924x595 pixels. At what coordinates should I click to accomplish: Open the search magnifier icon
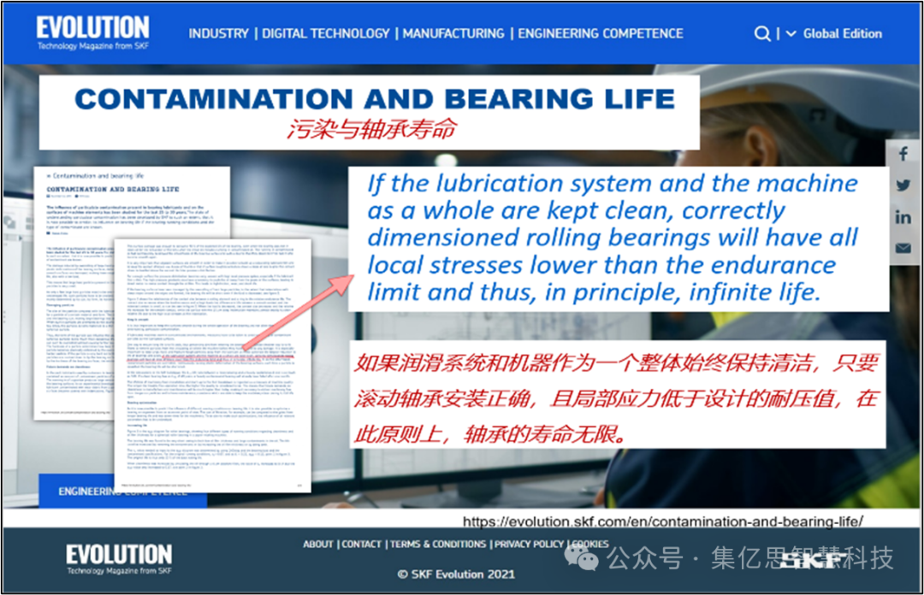762,34
